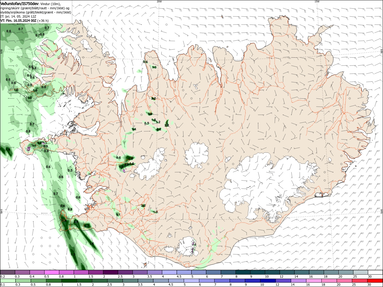
Task: Pick lower legend swatch between 0.5 and 0.8
Action: 38,281
